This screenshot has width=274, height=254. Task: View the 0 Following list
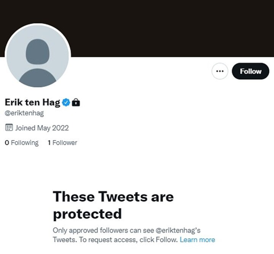pos(22,143)
